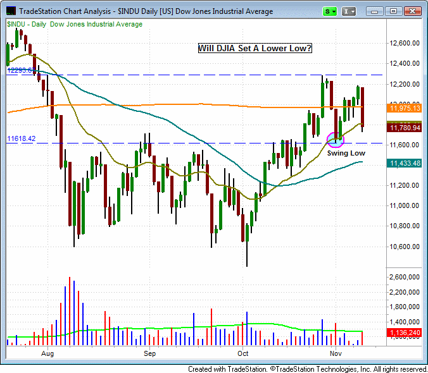This screenshot has height=373, width=428.
Task: Close the Chart Analysis window
Action: click(412, 11)
